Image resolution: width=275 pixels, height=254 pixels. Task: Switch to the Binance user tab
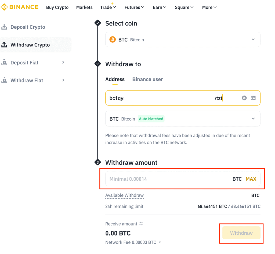tap(147, 79)
